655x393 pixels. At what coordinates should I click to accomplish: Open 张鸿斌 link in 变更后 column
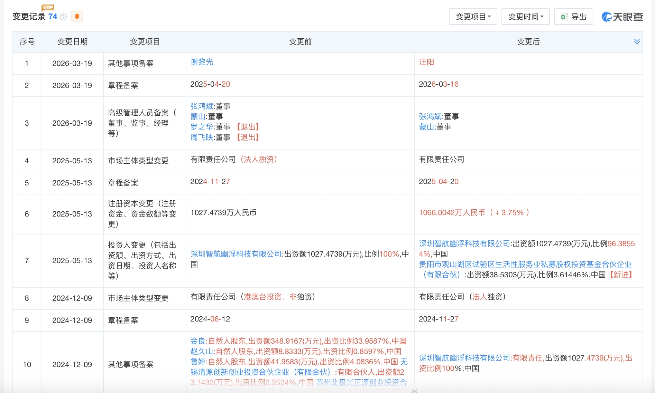coord(430,117)
